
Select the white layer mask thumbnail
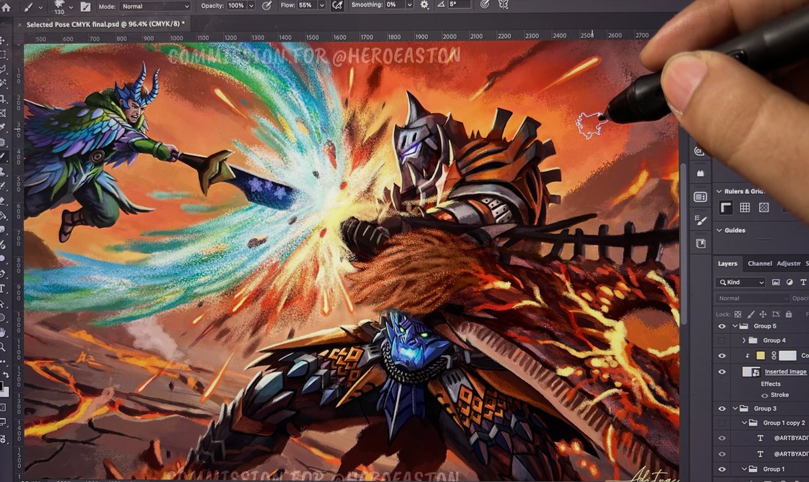point(788,356)
